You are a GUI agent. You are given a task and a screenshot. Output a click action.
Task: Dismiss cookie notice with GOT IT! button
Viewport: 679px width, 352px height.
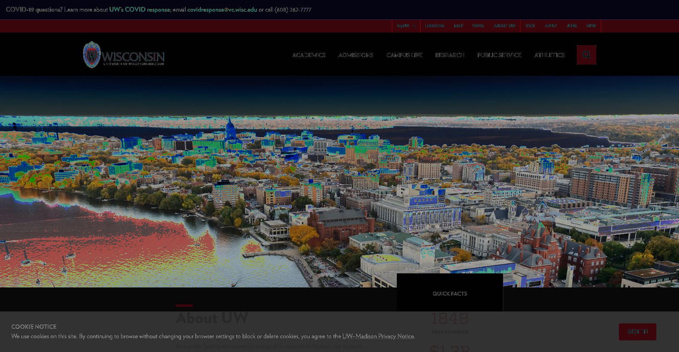coord(637,332)
